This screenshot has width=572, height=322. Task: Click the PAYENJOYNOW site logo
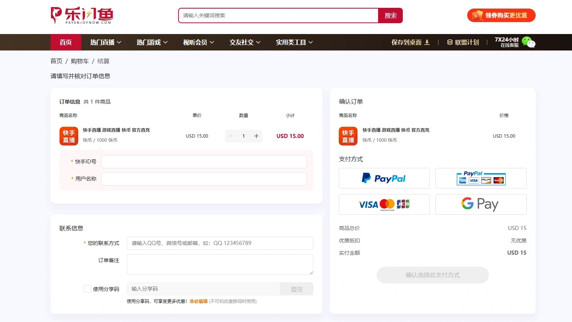tap(82, 15)
